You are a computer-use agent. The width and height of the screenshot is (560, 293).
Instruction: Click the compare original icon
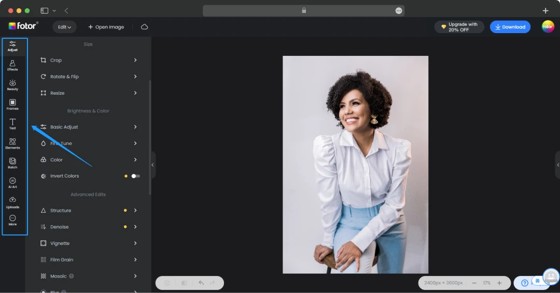tap(184, 283)
